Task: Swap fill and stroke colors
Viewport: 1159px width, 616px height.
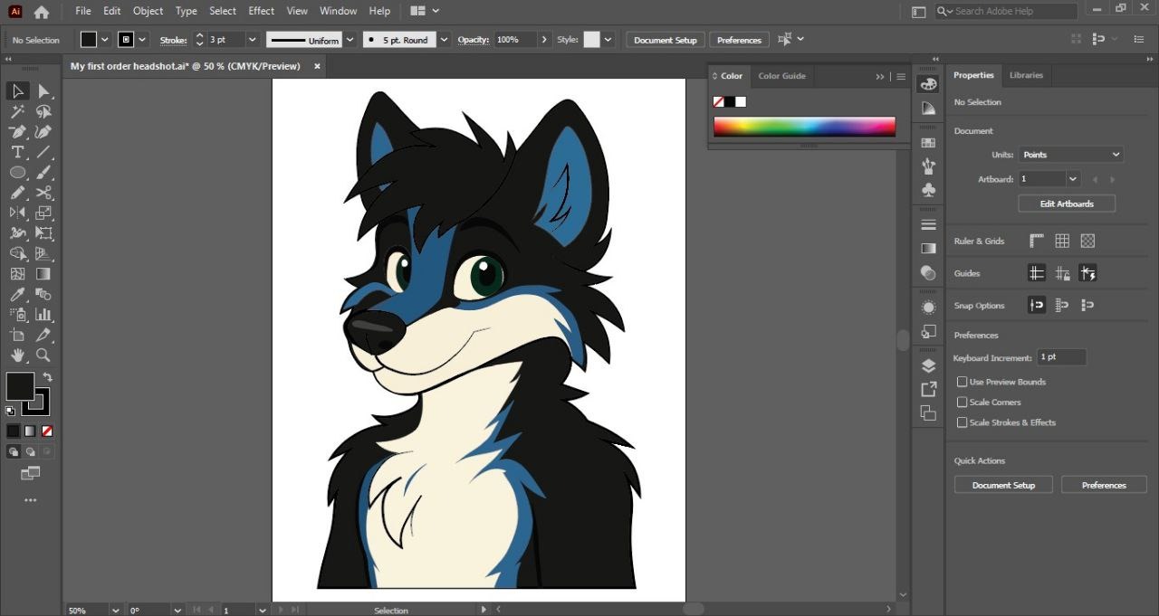Action: (x=47, y=377)
